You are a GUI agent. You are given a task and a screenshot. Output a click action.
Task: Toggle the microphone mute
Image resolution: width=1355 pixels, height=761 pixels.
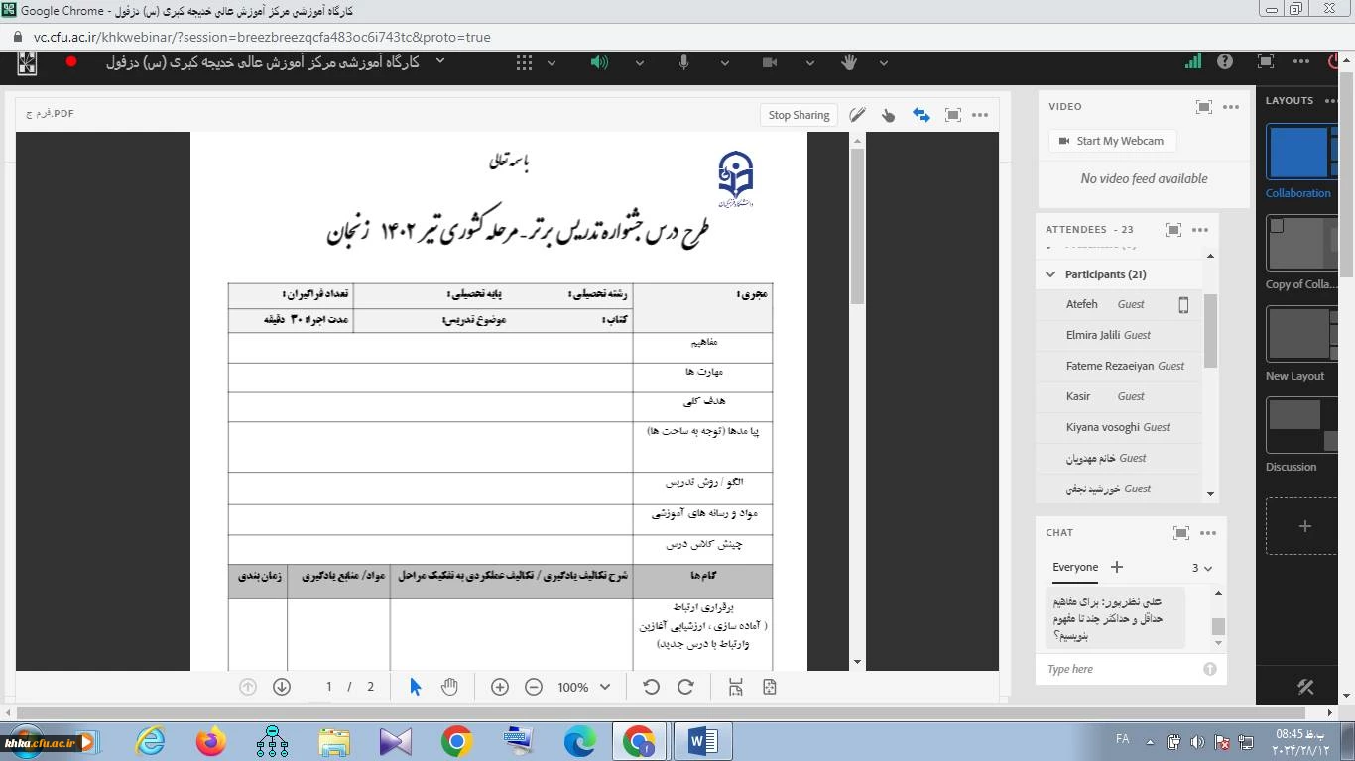(683, 62)
